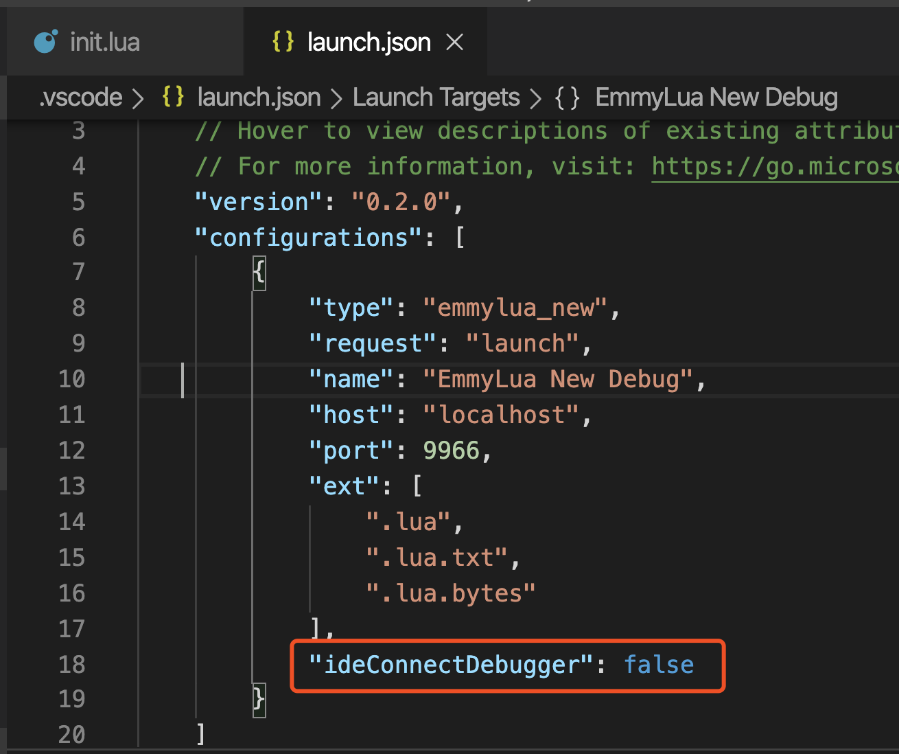Screen dimensions: 899x754
Task: Click the closing bracket on line 20
Action: coord(200,735)
